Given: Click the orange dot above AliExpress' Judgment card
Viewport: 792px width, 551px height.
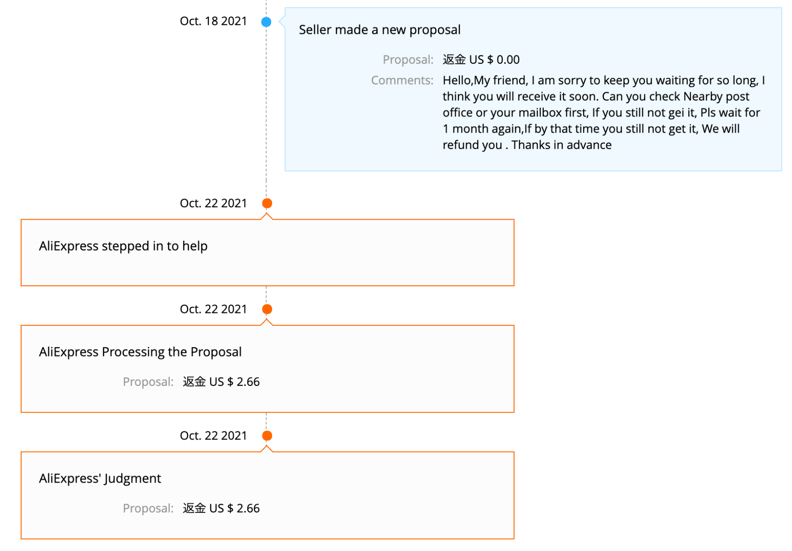Looking at the screenshot, I should [267, 435].
